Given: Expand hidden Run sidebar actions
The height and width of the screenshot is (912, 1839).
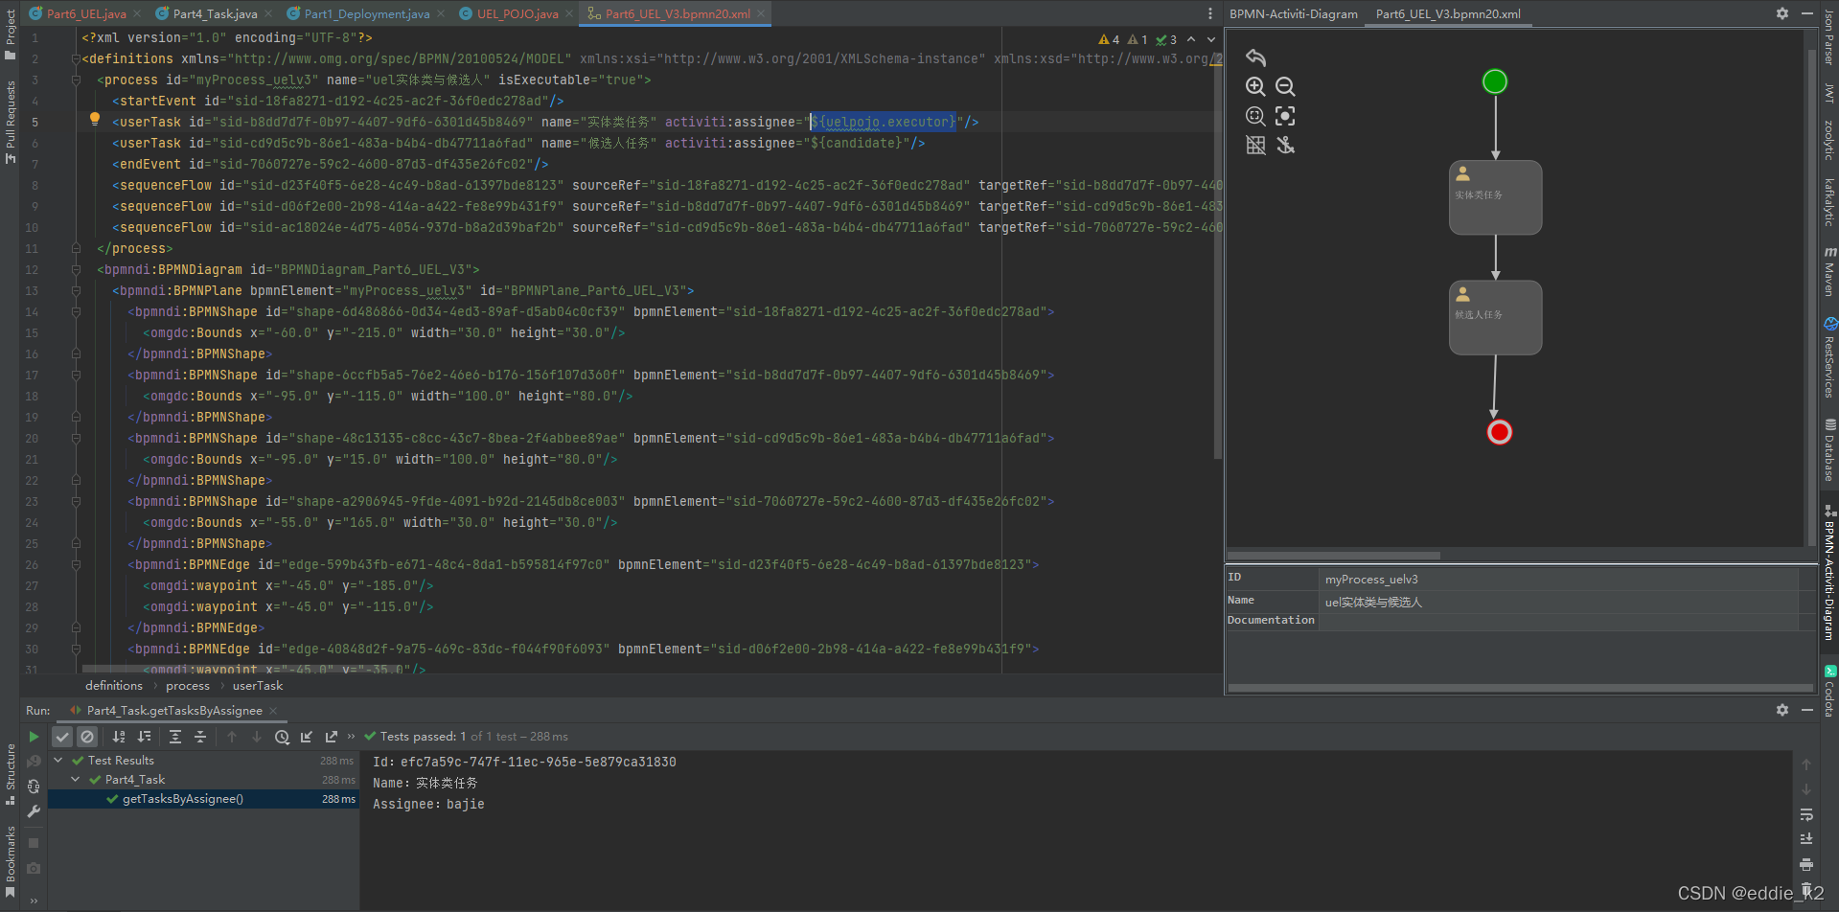Looking at the screenshot, I should click(x=34, y=901).
